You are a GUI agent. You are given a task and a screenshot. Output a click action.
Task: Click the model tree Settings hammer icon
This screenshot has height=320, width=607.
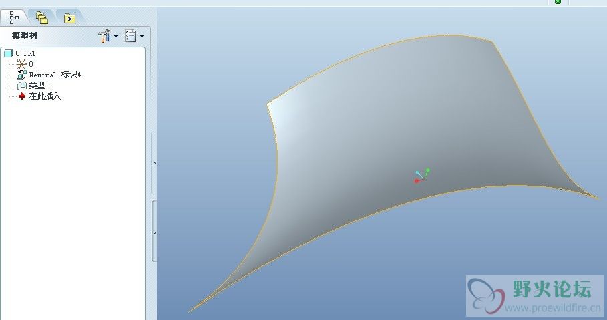click(104, 36)
